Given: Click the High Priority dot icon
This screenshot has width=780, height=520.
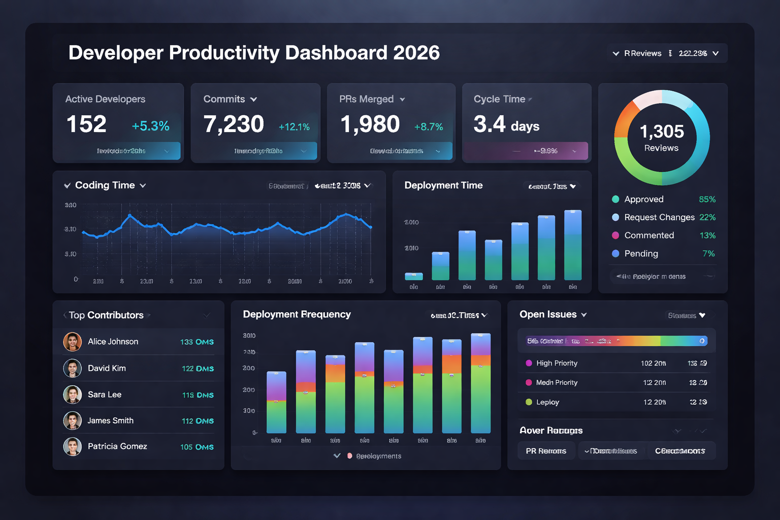Looking at the screenshot, I should coord(529,363).
